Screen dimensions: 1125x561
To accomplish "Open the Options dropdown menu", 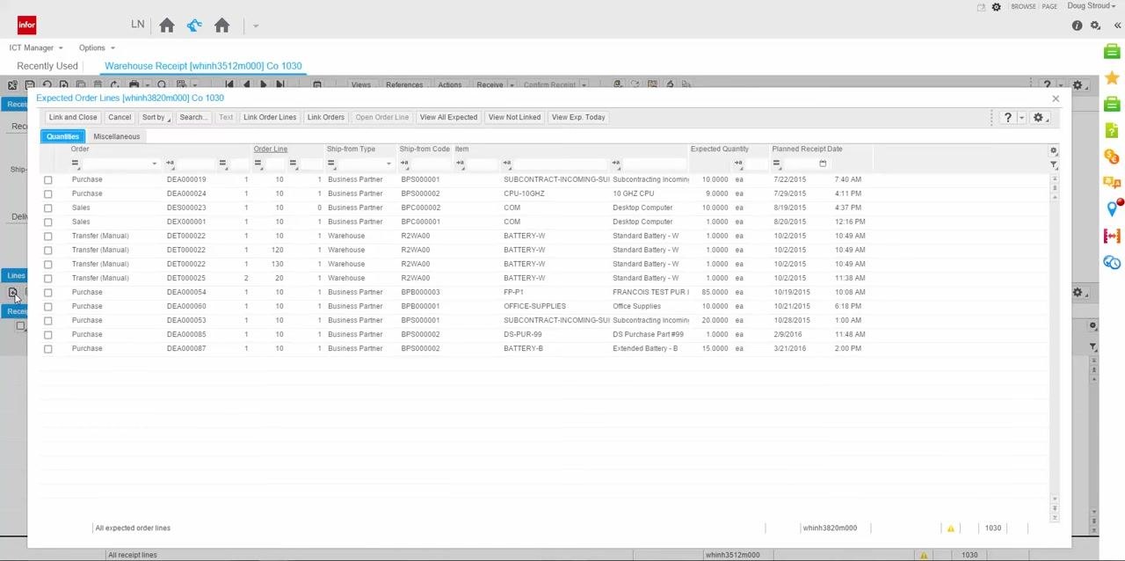I will click(97, 47).
